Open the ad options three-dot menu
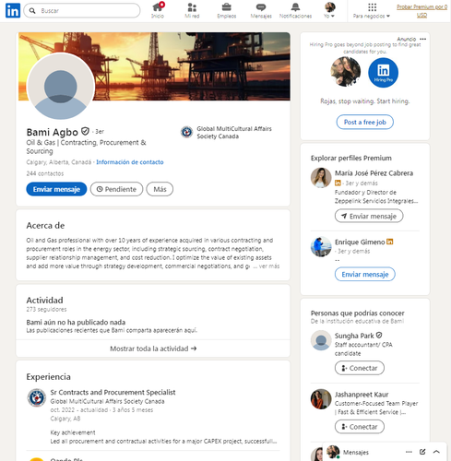 pyautogui.click(x=423, y=39)
